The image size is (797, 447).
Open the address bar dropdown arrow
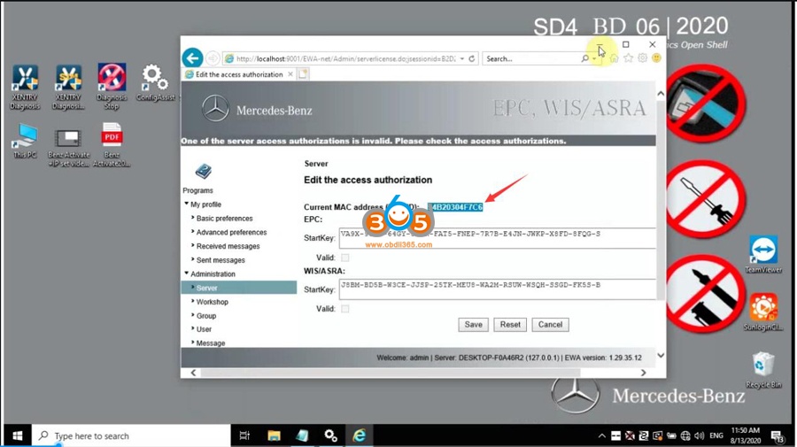pyautogui.click(x=462, y=59)
